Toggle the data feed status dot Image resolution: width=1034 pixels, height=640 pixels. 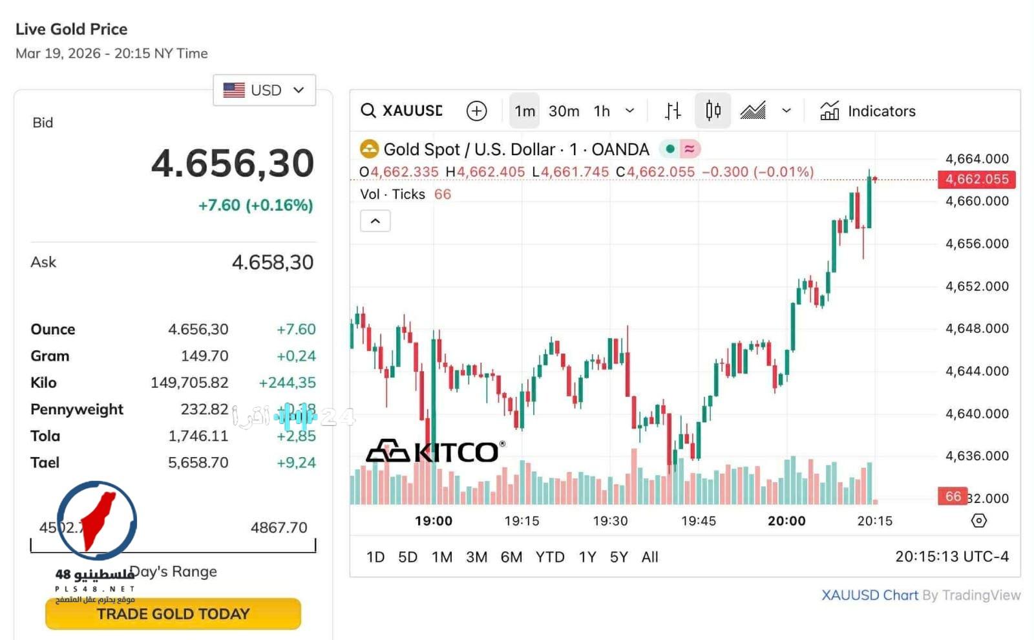tap(670, 148)
